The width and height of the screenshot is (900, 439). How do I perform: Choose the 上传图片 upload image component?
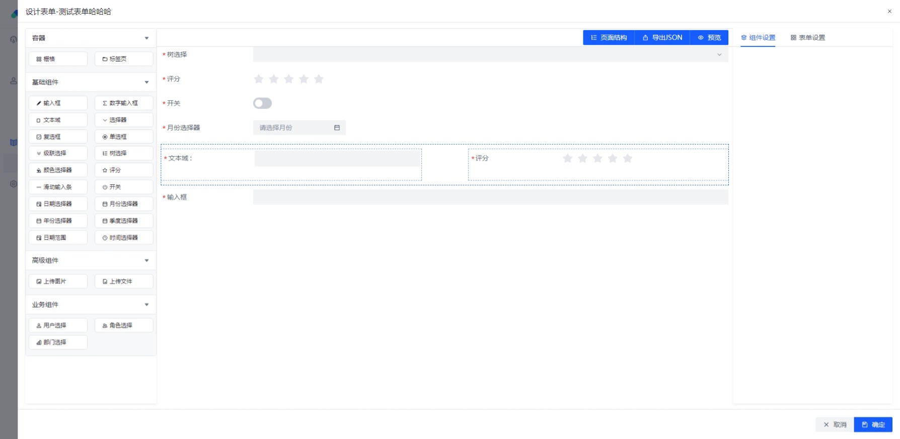(58, 281)
